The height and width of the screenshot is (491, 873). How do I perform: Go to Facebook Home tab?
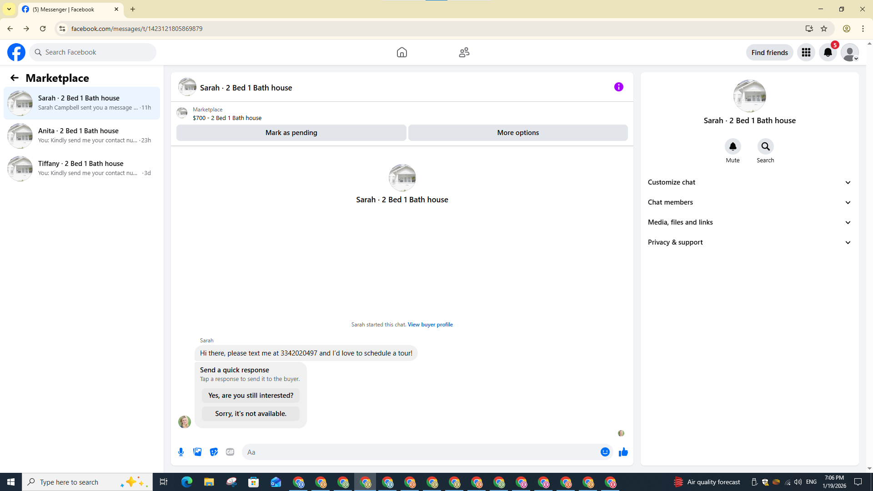coord(401,52)
